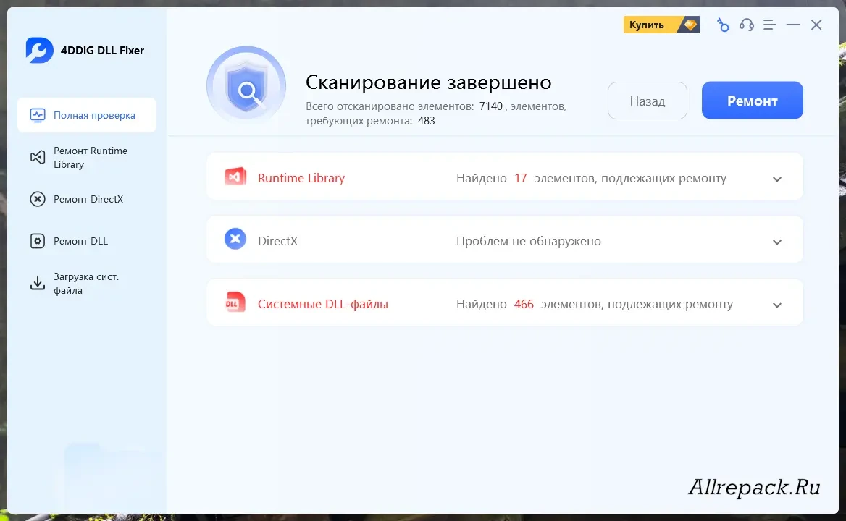Viewport: 846px width, 521px height.
Task: Click the 17 found elements count
Action: [x=521, y=178]
